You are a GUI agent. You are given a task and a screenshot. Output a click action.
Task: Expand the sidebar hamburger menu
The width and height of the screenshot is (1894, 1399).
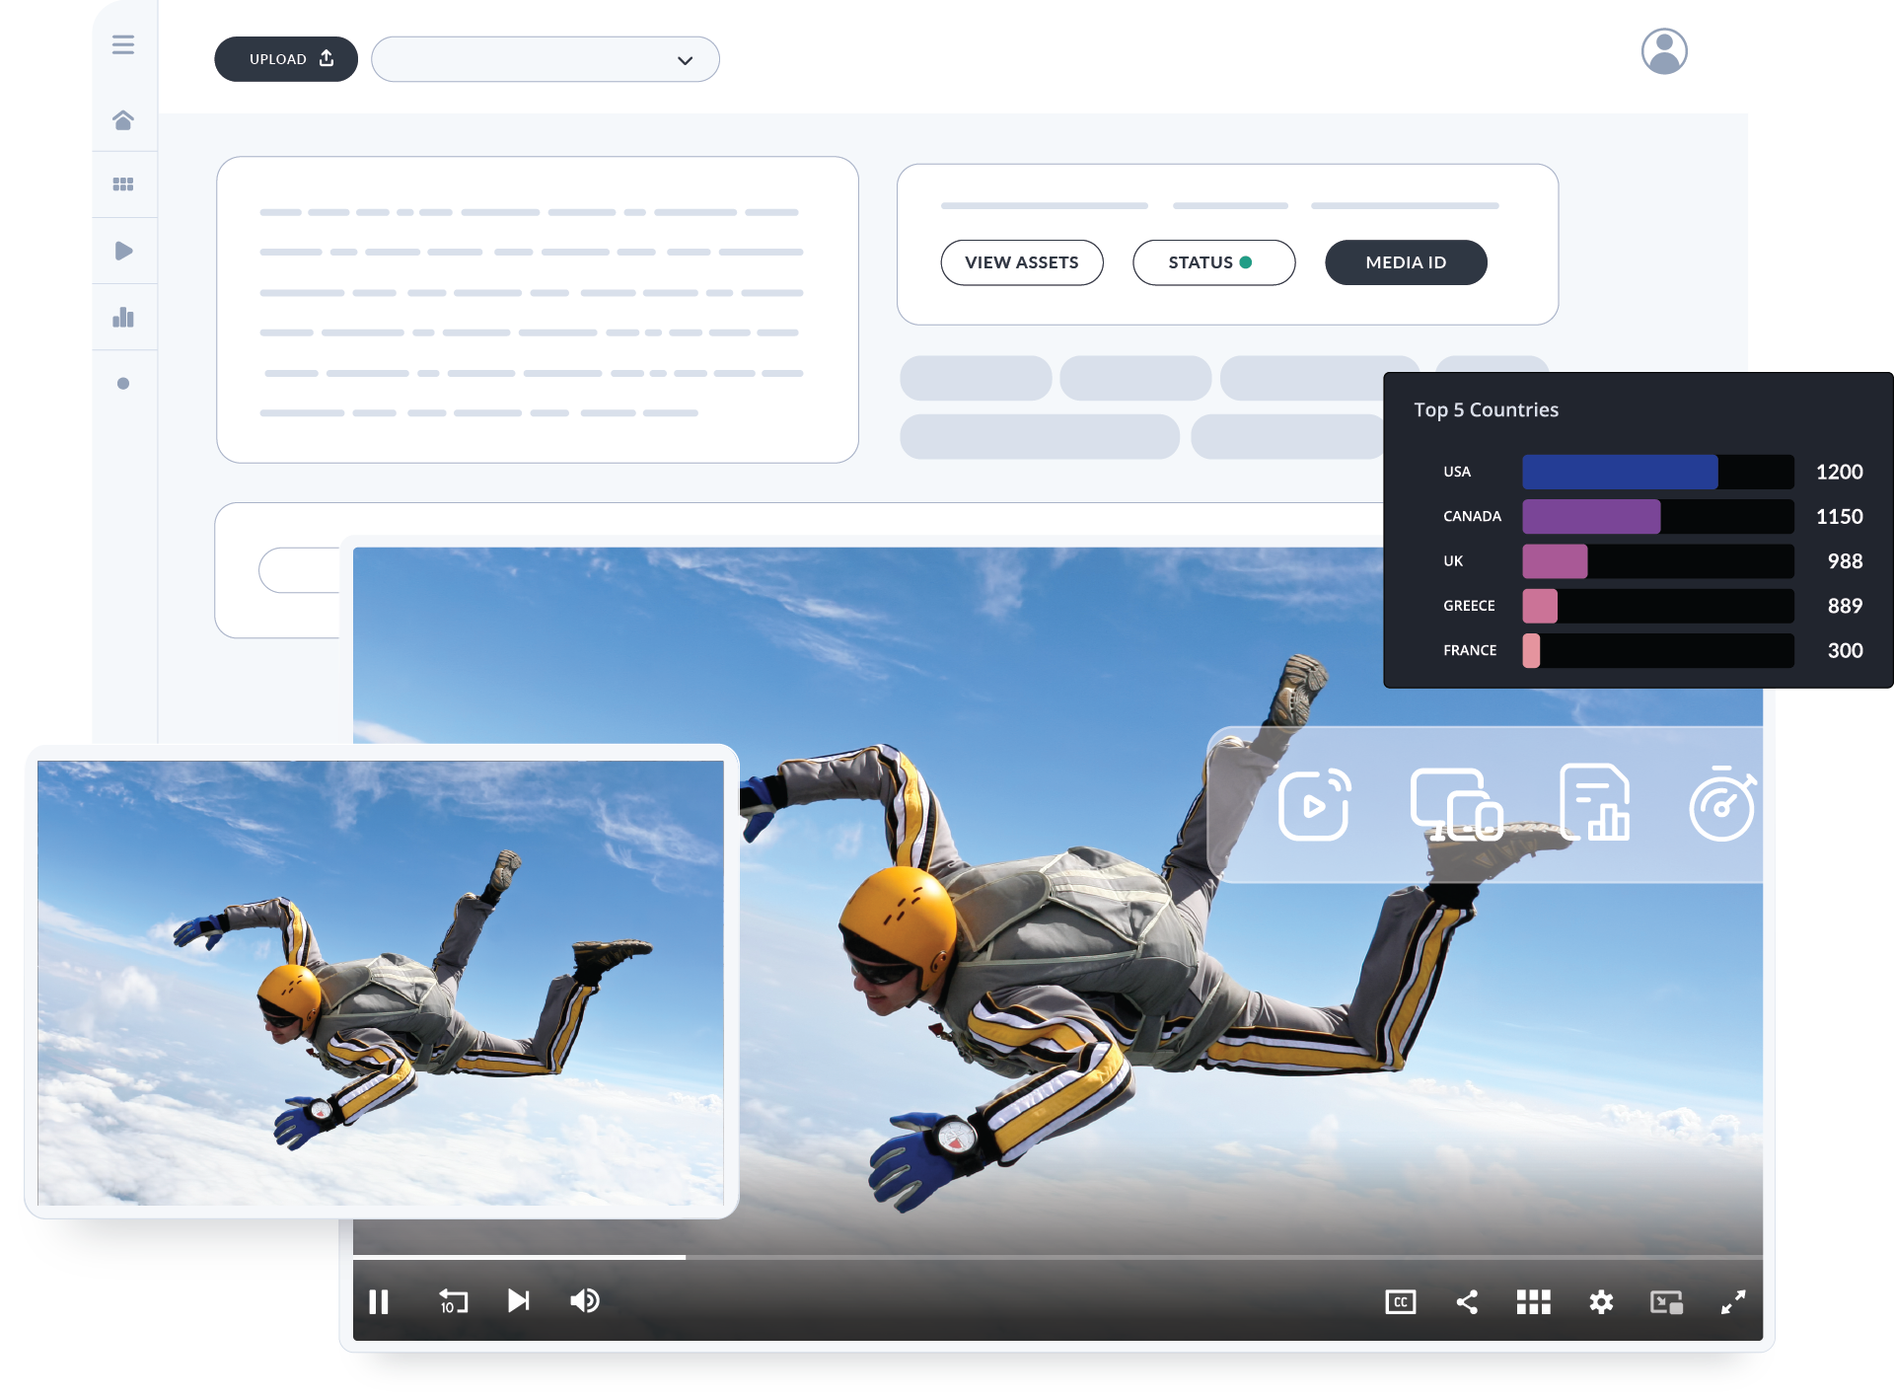point(124,44)
